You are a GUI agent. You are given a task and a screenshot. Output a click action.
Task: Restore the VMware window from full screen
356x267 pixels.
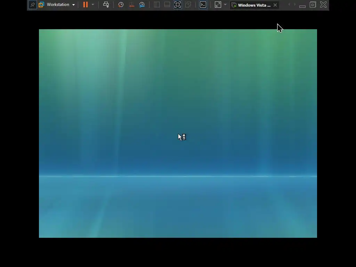click(313, 5)
